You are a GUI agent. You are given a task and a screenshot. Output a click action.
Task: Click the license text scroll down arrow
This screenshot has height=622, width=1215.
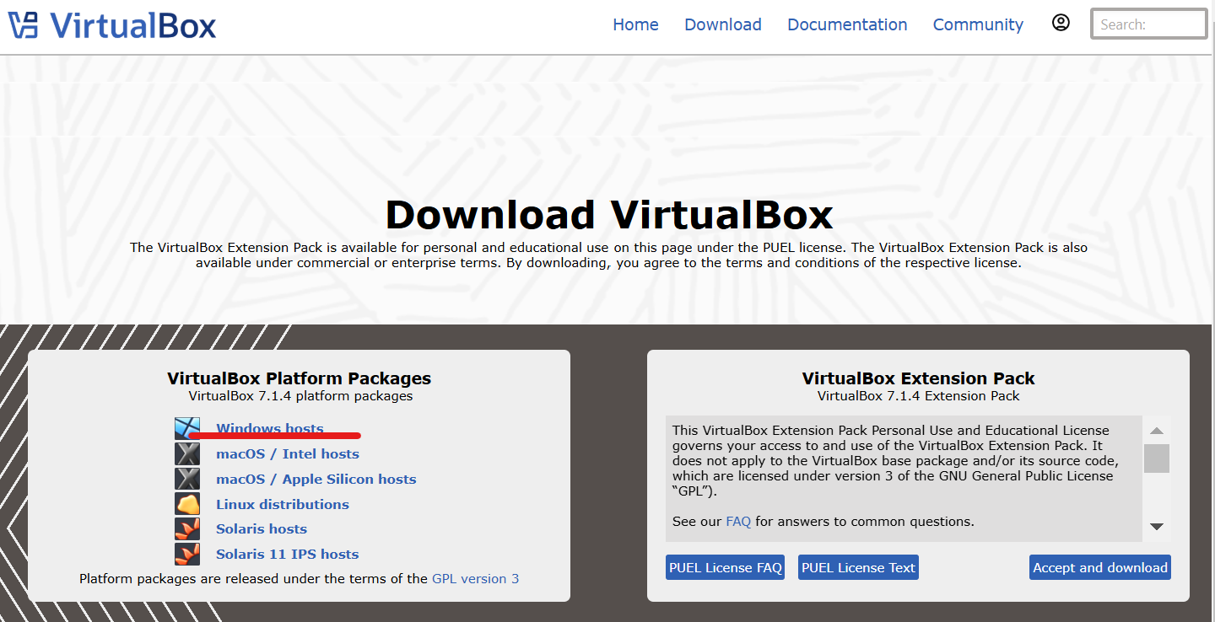coord(1157,527)
